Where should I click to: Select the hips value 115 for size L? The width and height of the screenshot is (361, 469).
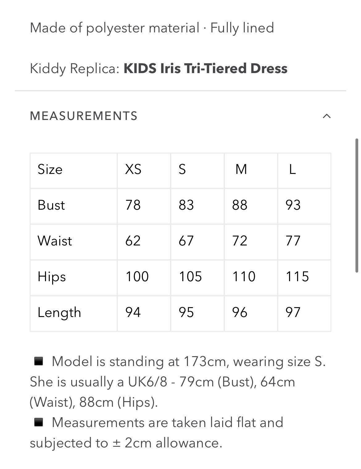click(x=298, y=277)
